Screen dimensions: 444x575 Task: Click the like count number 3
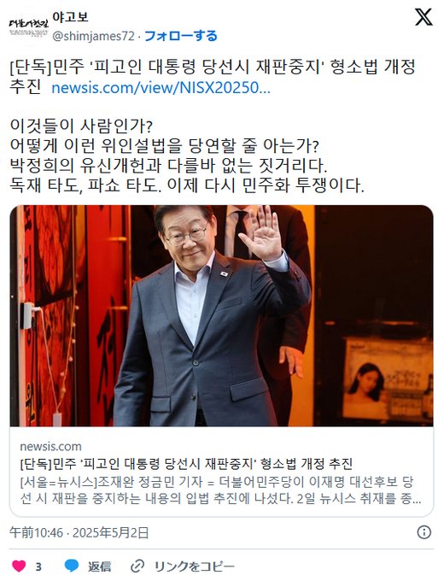coord(38,566)
